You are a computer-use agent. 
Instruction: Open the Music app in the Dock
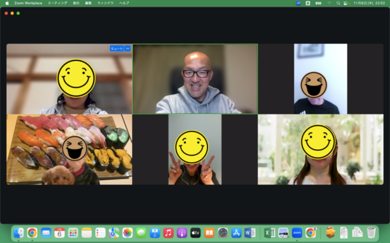169,232
